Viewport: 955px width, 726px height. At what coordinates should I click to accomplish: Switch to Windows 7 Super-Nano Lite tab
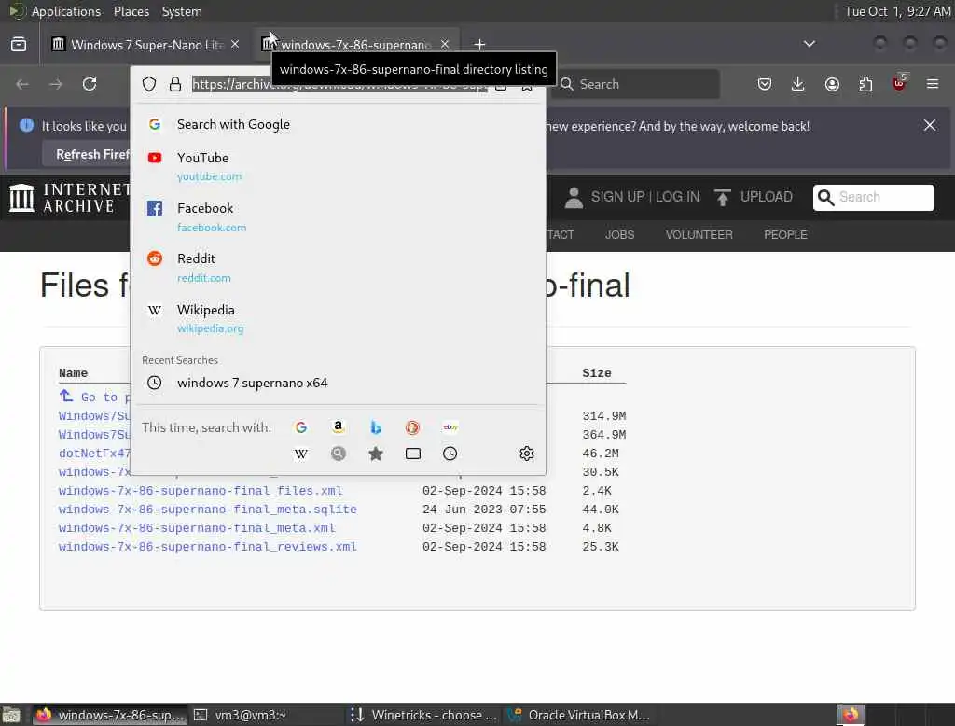pyautogui.click(x=146, y=45)
